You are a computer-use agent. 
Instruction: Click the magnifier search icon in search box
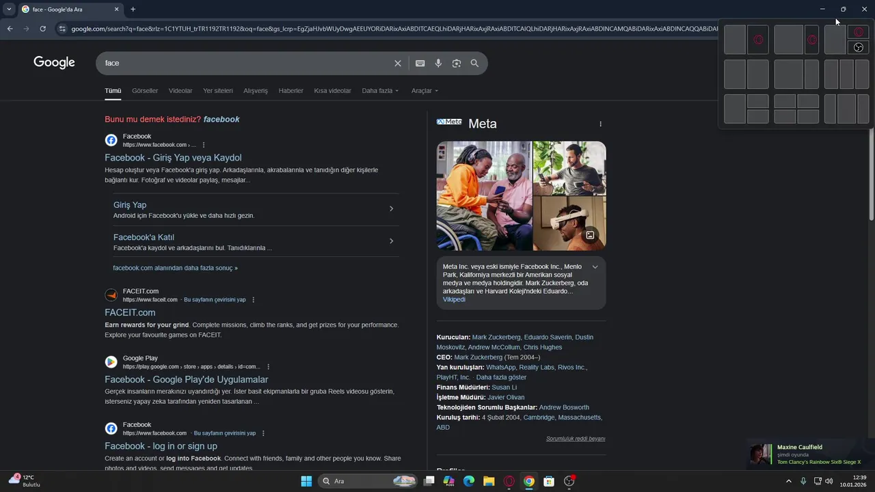(474, 63)
